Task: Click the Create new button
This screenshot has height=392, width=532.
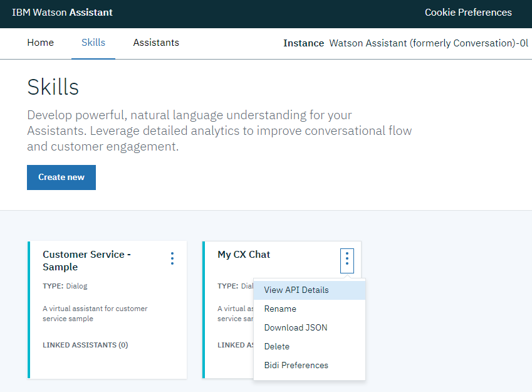Action: (x=61, y=177)
